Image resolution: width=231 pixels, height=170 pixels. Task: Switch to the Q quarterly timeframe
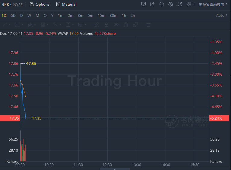(x=45, y=15)
